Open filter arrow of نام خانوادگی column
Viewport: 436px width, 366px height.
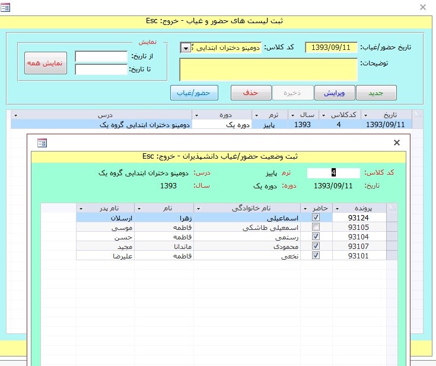click(x=199, y=209)
